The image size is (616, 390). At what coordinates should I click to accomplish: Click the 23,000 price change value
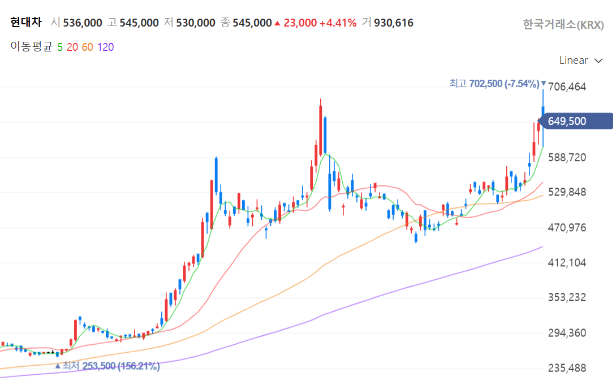300,23
